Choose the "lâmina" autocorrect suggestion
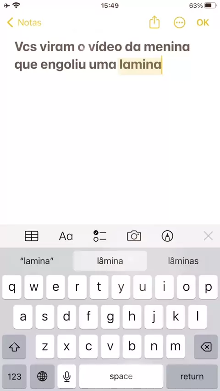 (110, 261)
